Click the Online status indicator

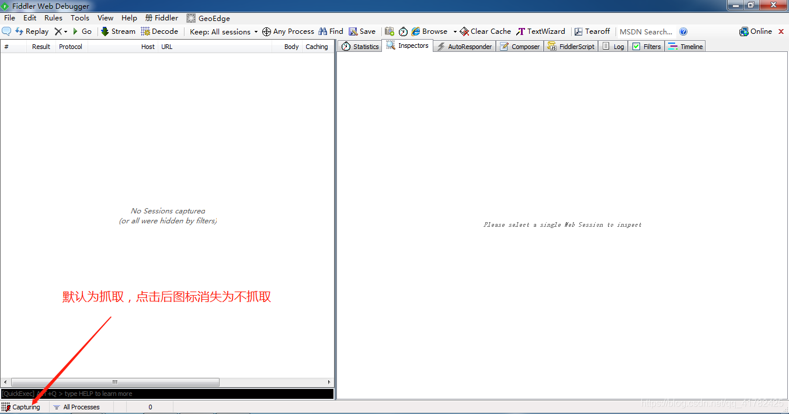pos(756,31)
